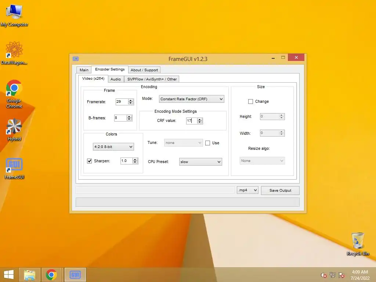Expand the encoding Mode dropdown
The image size is (376, 282).
coord(191,99)
